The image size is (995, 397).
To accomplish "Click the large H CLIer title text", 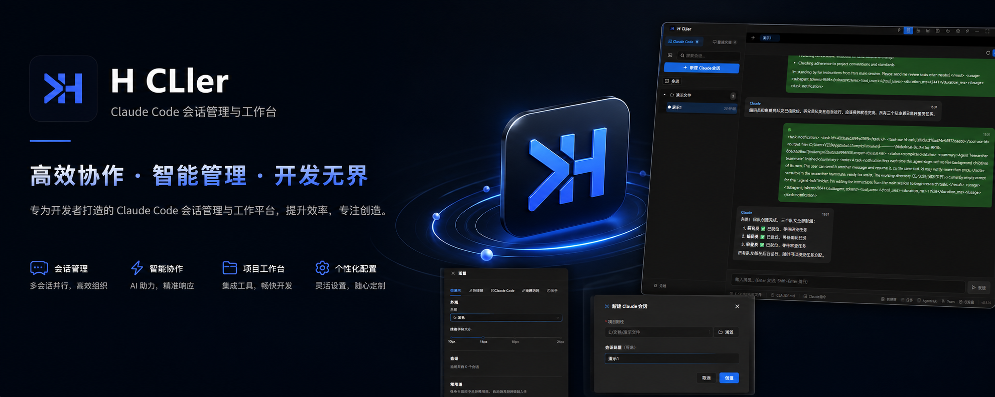I will [x=170, y=81].
